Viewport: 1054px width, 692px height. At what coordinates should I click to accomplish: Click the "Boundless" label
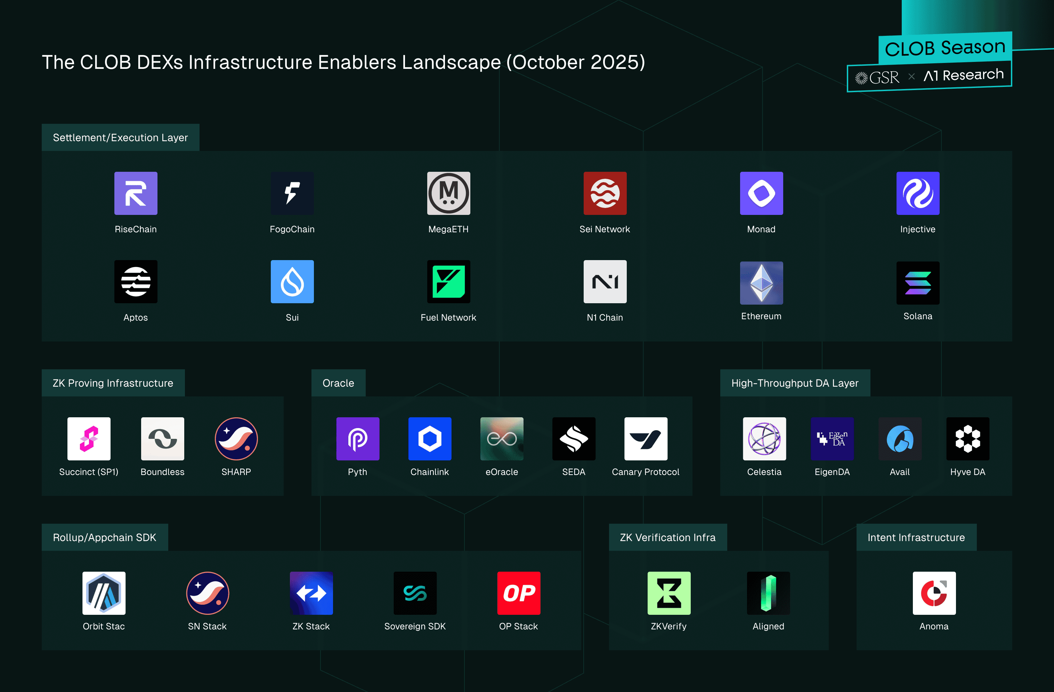pos(163,472)
